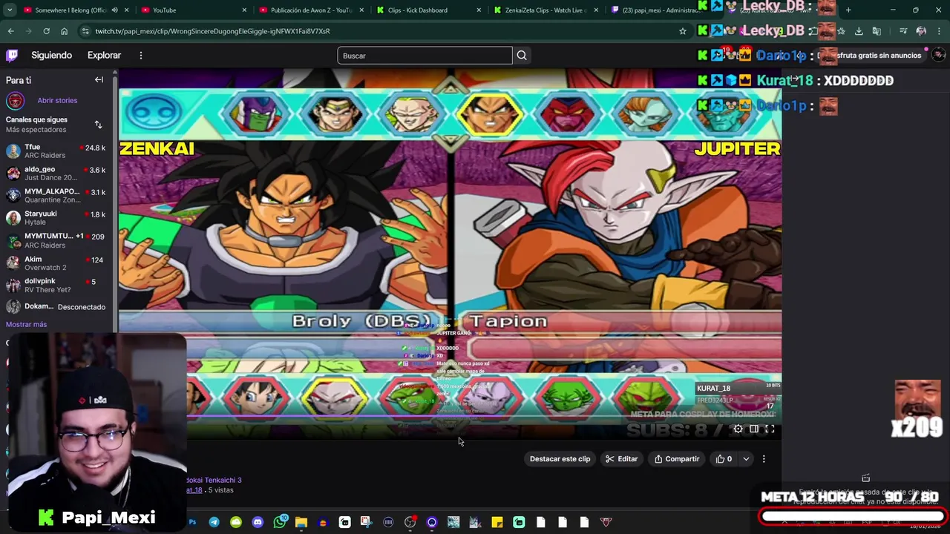This screenshot has height=534, width=950.
Task: Open Photoshop from the taskbar
Action: click(192, 522)
